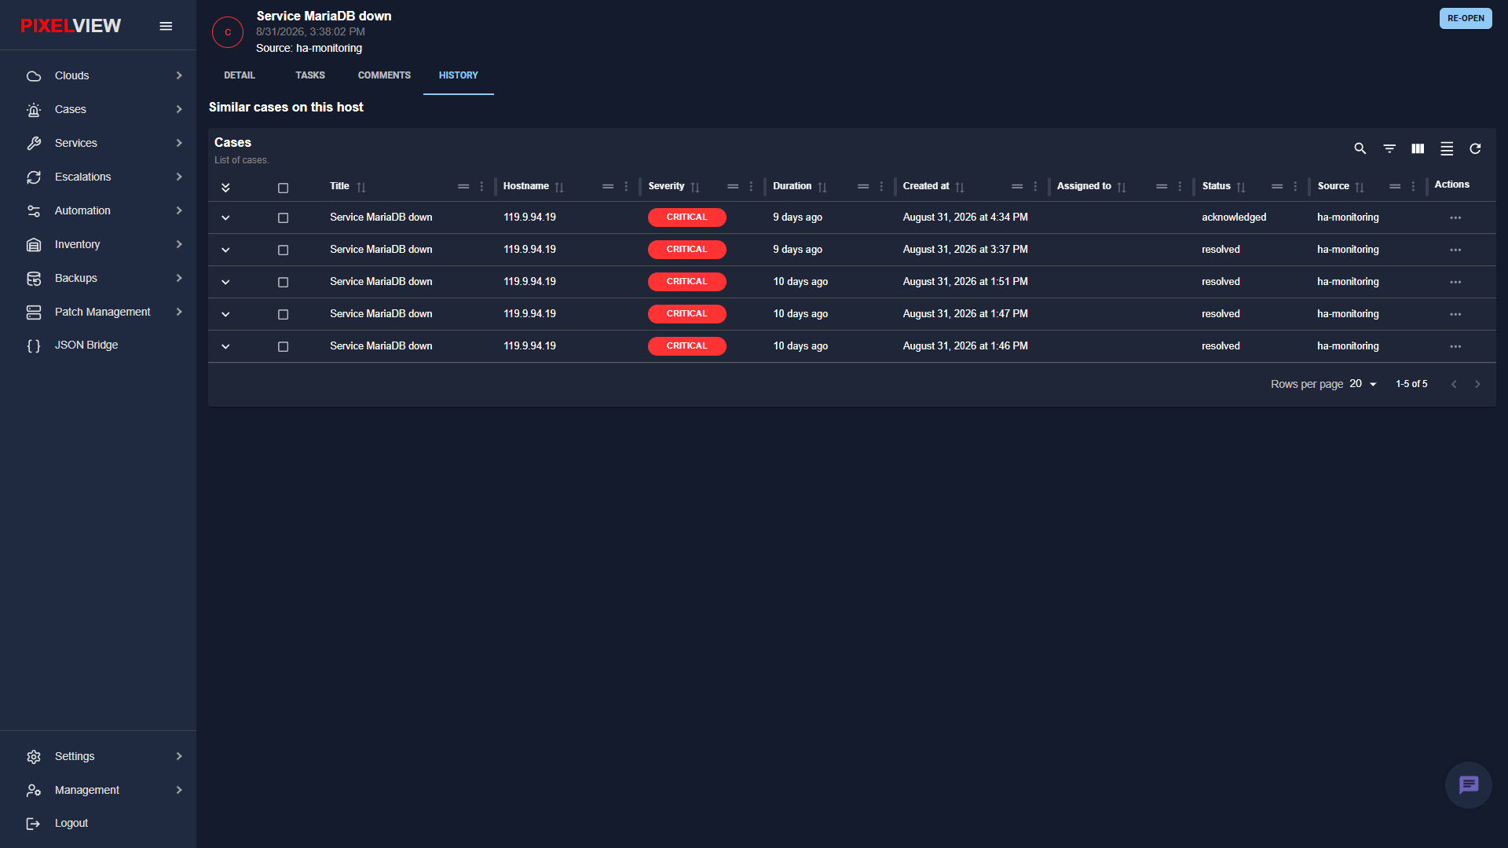Switch to the Detail tab
Image resolution: width=1508 pixels, height=848 pixels.
240,75
